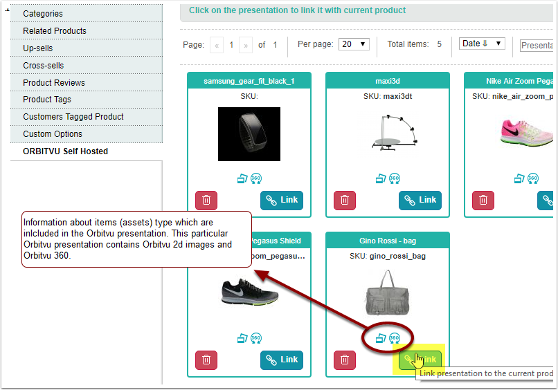Viewport: 558px width, 390px height.
Task: Click the Total items count
Action: pyautogui.click(x=439, y=44)
